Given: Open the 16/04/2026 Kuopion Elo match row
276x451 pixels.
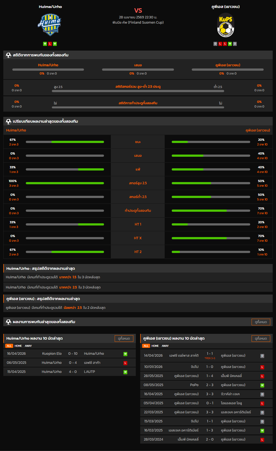Looking at the screenshot, I should click(69, 354).
